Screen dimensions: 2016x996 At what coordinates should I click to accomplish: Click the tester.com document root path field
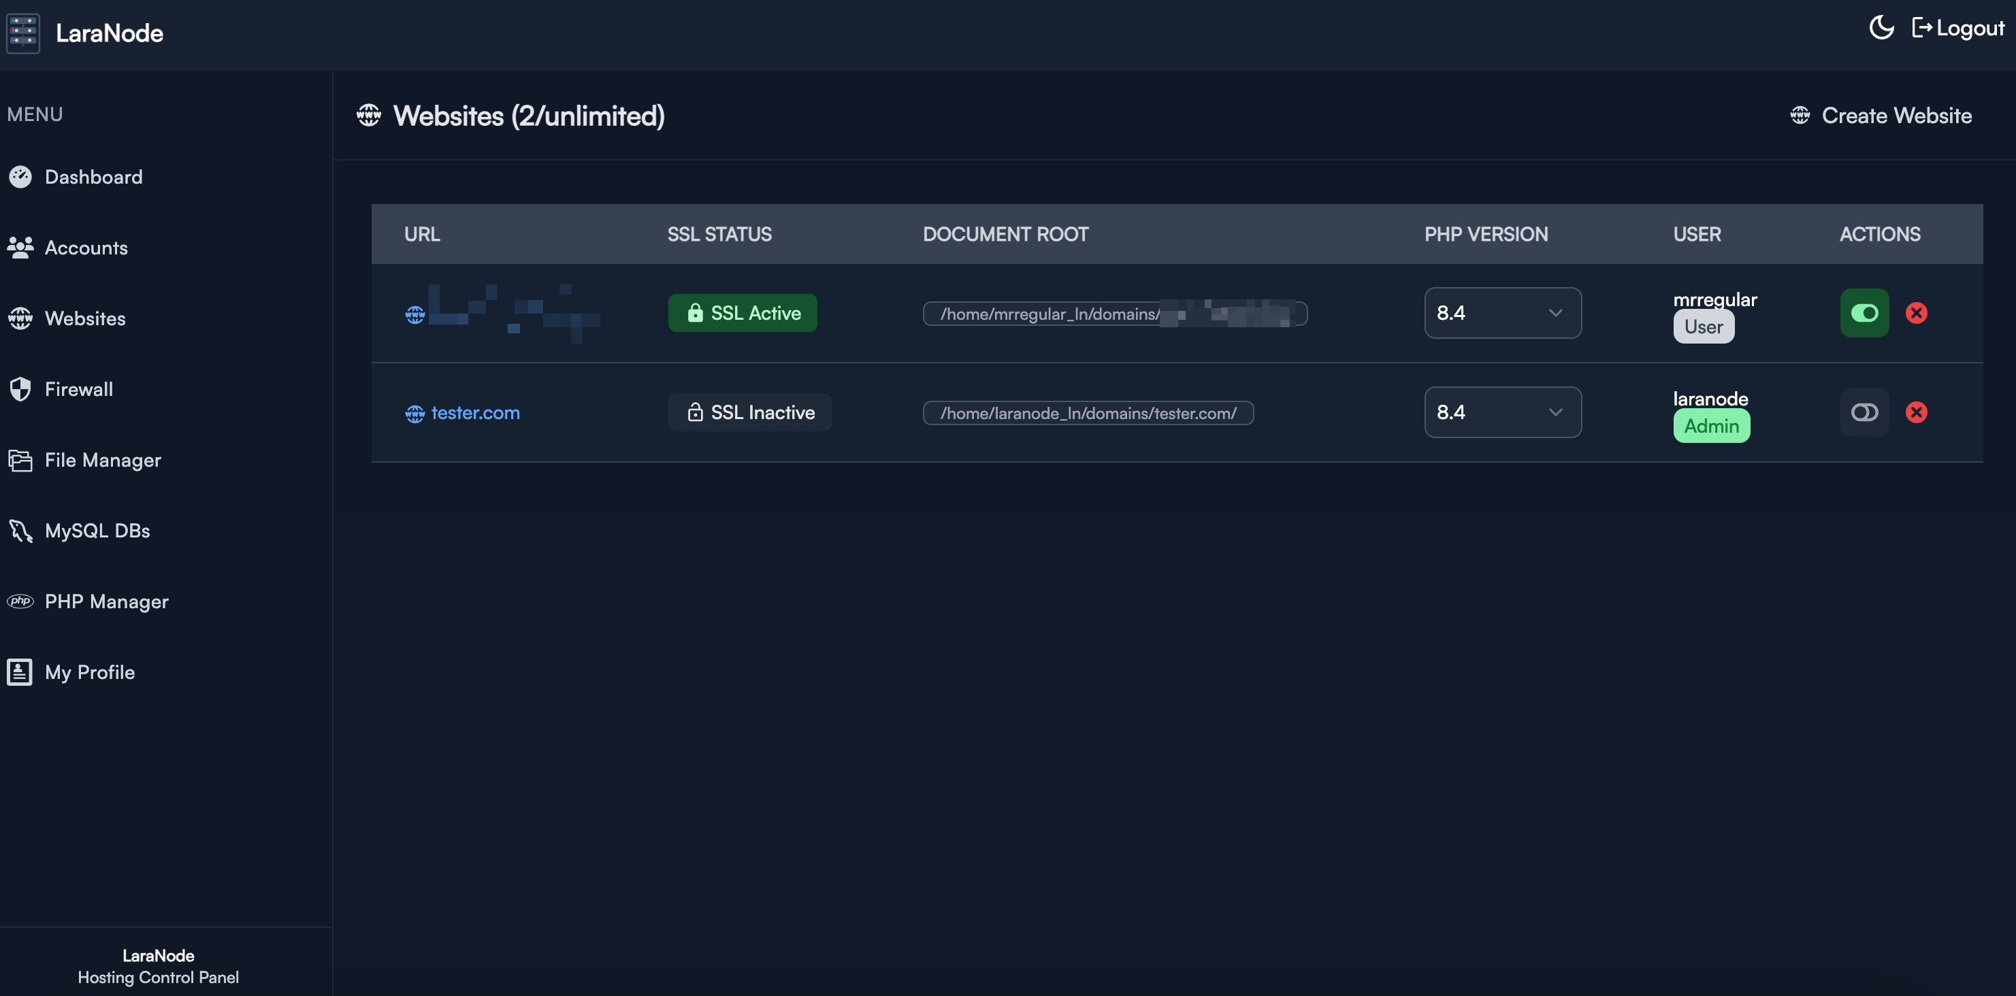(1088, 413)
